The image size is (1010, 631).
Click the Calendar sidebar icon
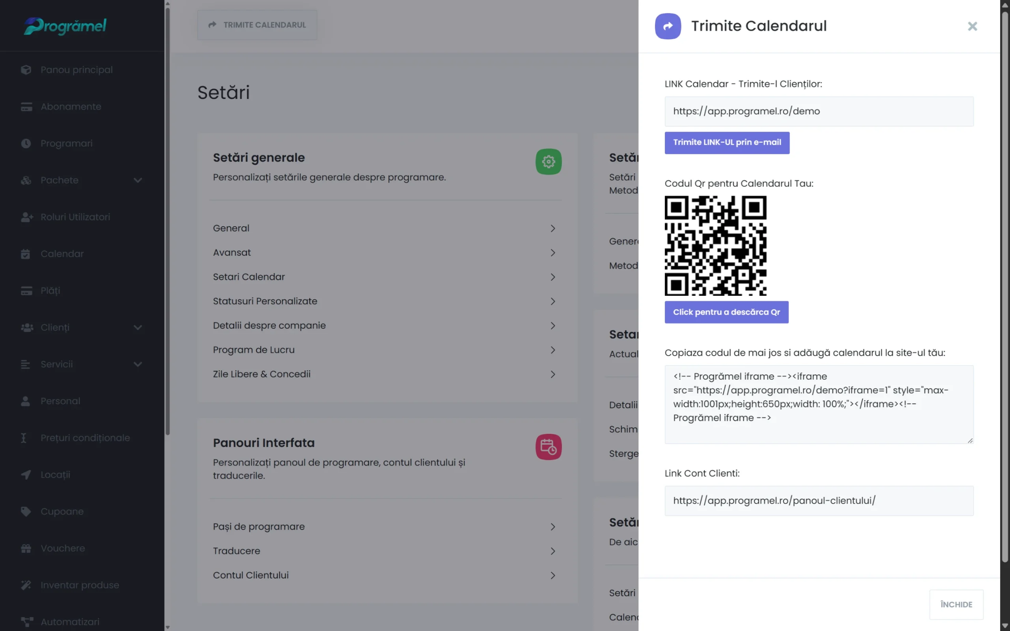26,254
